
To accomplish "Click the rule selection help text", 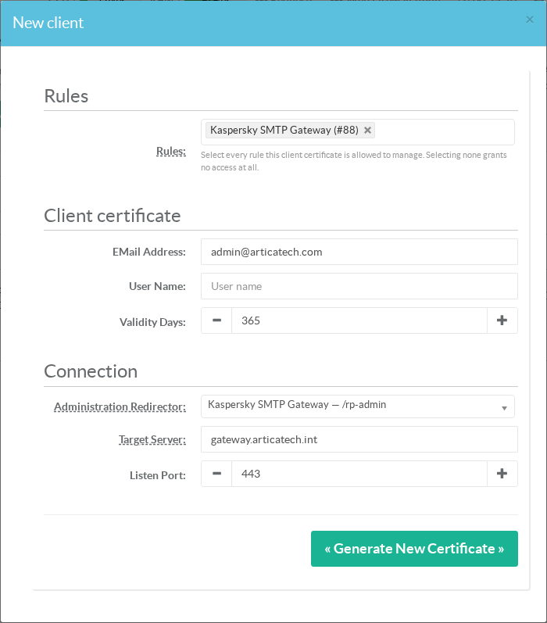I will click(353, 161).
